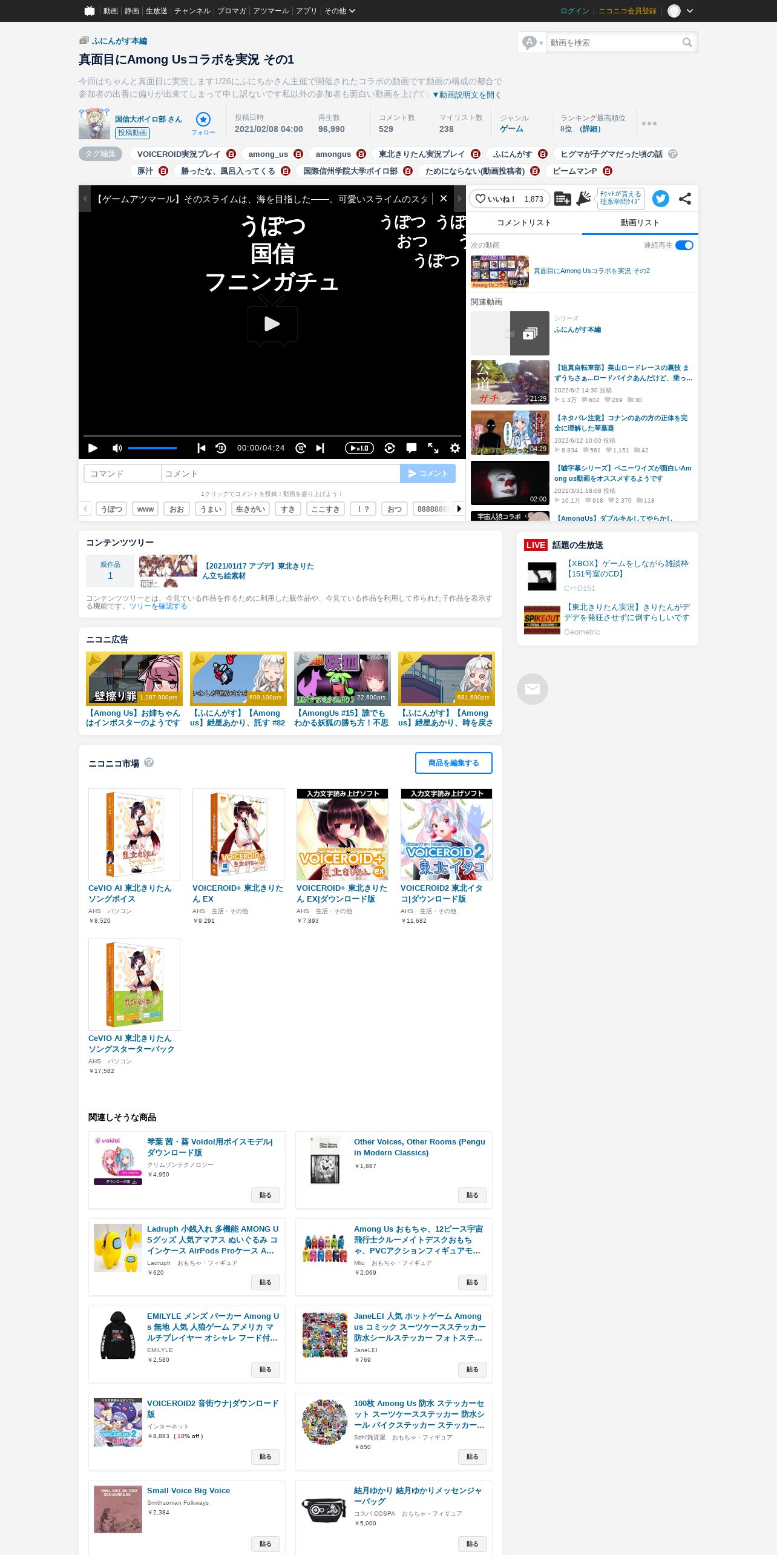Click the 商品を編集する button
Viewport: 777px width, 1555px height.
pos(454,763)
